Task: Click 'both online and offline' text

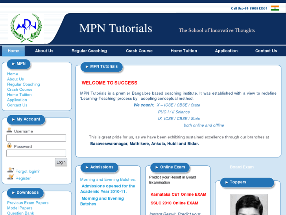Action: [204, 125]
